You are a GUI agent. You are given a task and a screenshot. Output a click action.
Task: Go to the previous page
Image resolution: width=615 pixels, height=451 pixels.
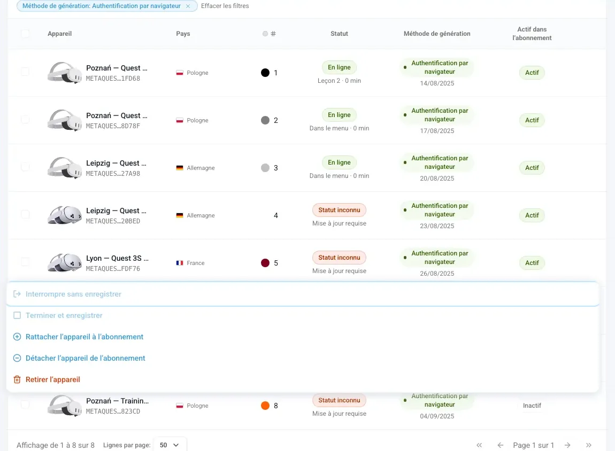[500, 445]
